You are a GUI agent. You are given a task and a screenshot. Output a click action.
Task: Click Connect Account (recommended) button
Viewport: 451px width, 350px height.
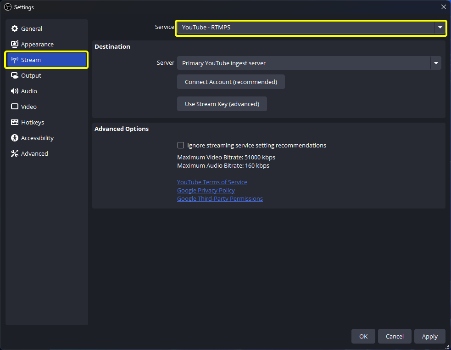click(x=231, y=82)
